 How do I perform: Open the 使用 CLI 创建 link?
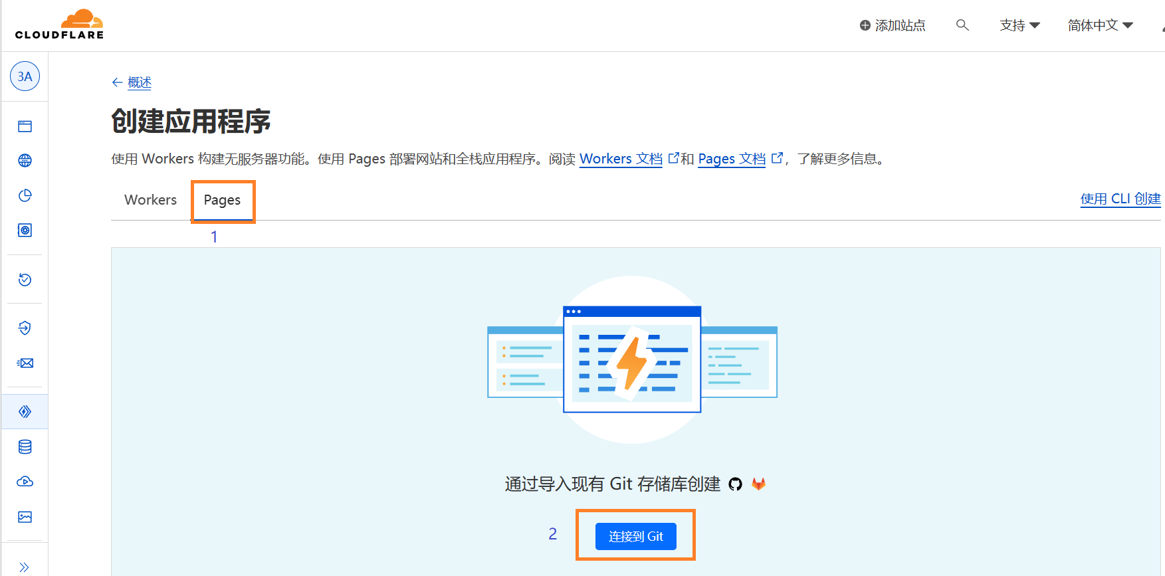click(1120, 199)
